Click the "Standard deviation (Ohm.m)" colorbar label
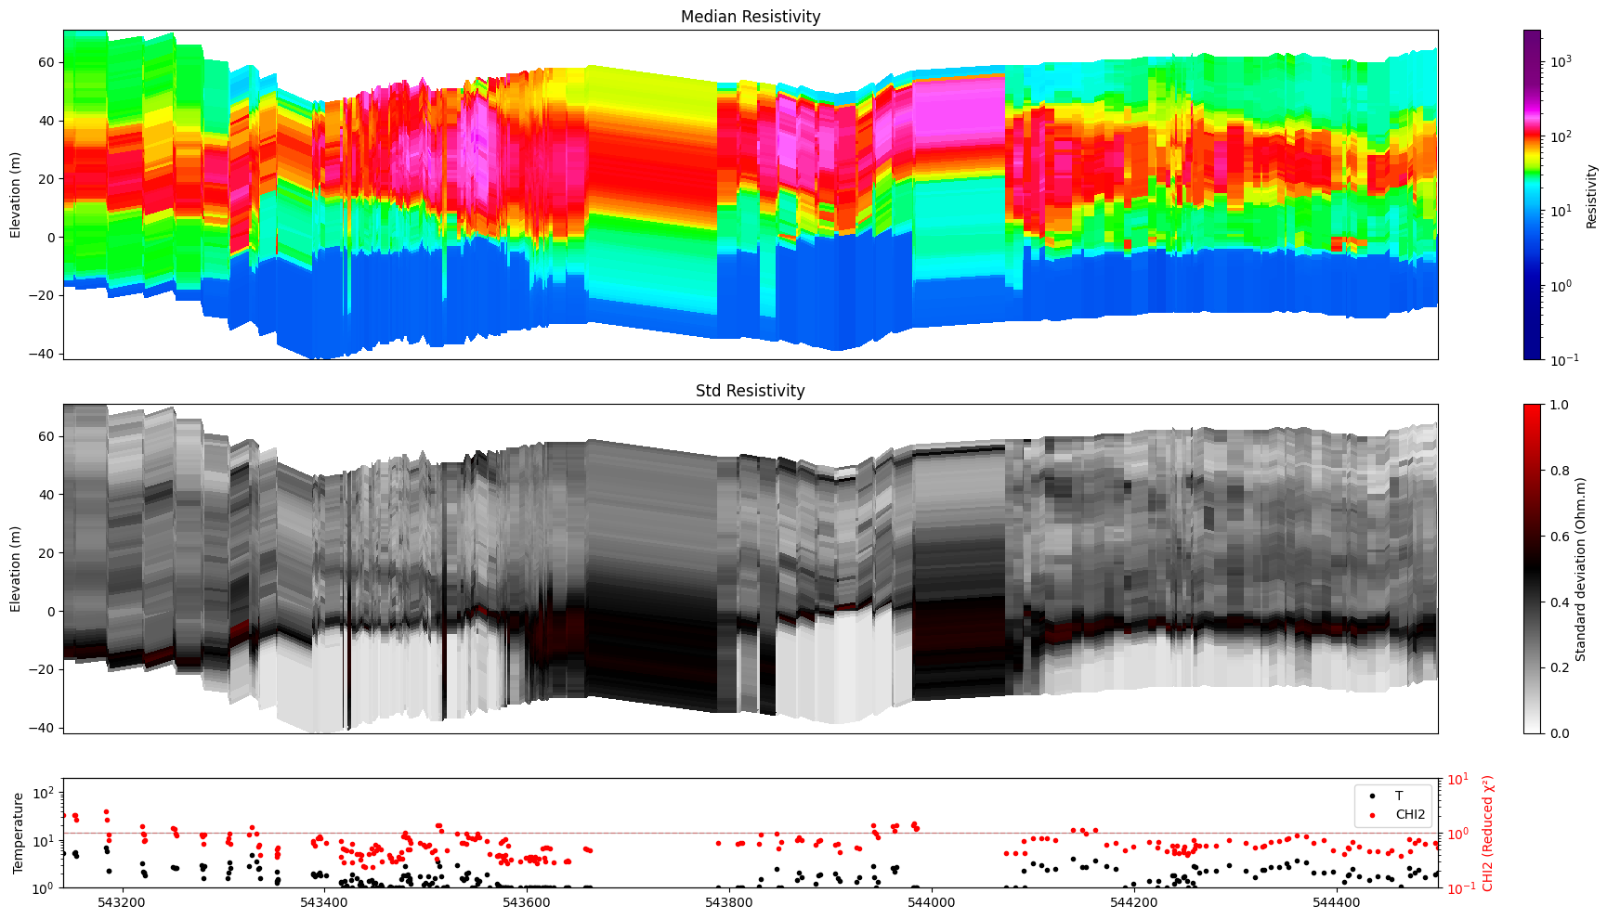The image size is (1607, 919). click(1580, 568)
